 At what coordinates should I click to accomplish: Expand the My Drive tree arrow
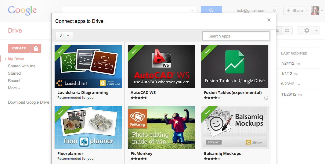(5, 59)
